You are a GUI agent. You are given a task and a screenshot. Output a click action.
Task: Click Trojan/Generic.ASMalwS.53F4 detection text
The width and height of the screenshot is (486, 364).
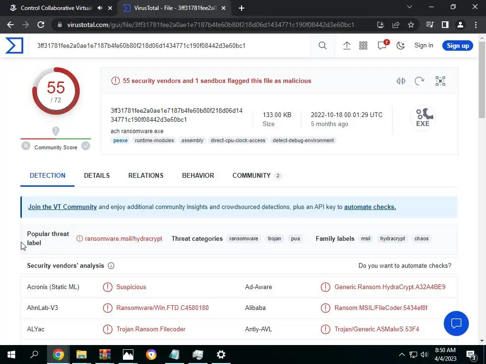point(376,329)
